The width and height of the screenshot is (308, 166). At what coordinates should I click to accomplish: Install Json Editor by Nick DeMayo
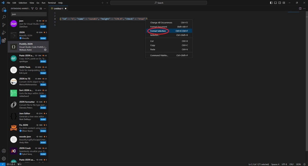(43, 119)
